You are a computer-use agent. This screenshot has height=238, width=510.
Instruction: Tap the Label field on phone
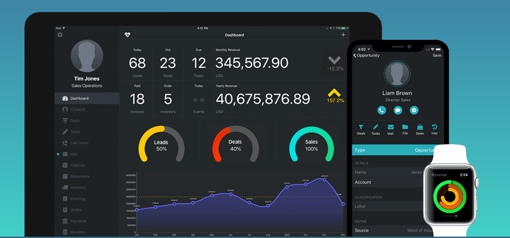click(x=389, y=206)
